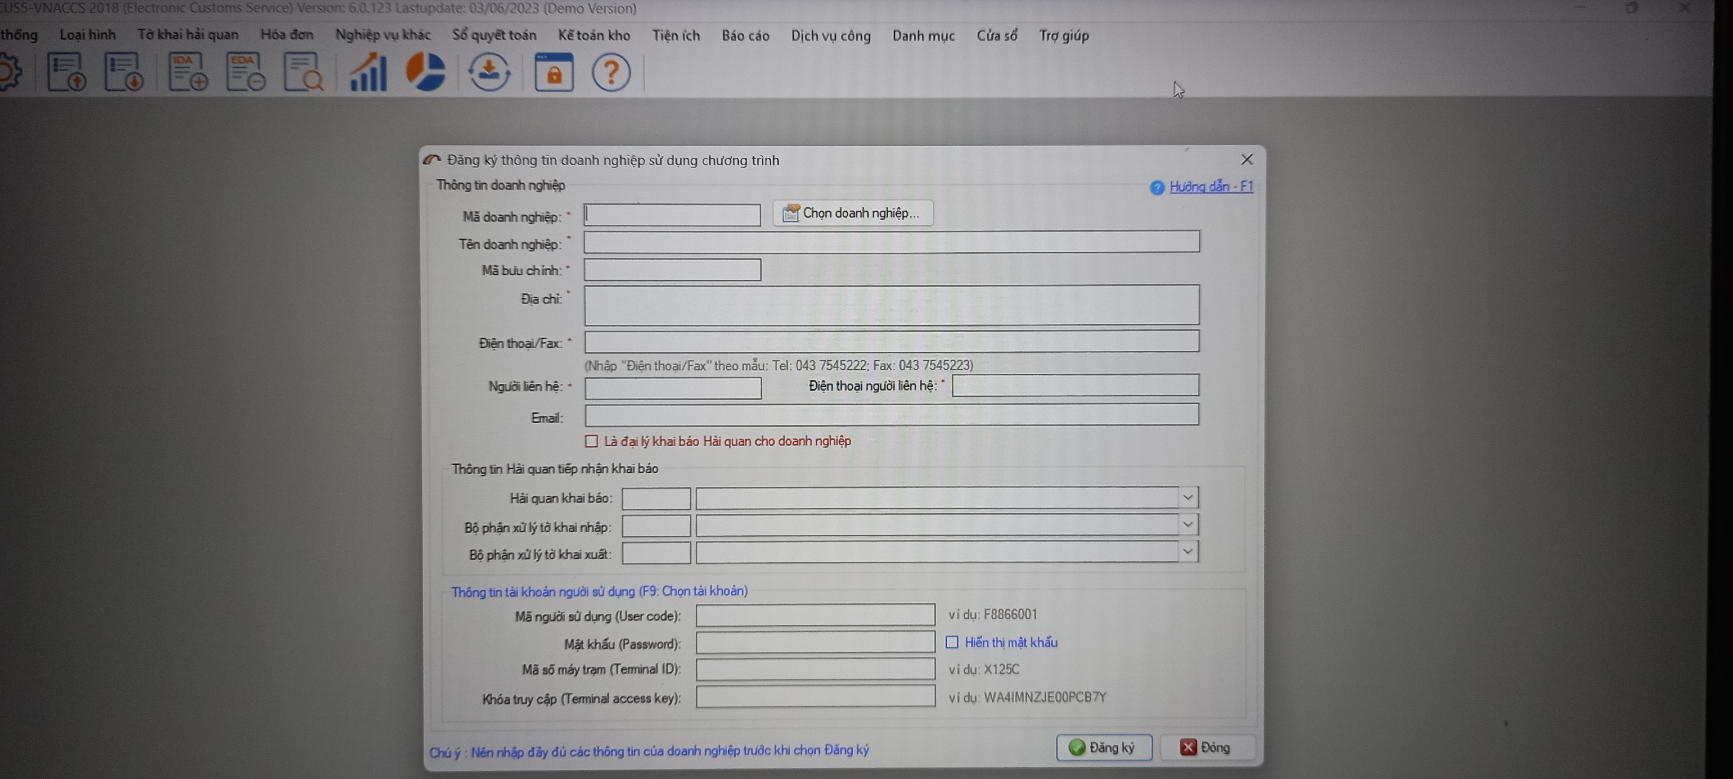Click the window lock icon
The width and height of the screenshot is (1733, 779).
click(554, 72)
